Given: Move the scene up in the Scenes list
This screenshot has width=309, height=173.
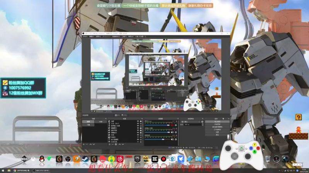Looking at the screenshot, I should tap(90, 145).
